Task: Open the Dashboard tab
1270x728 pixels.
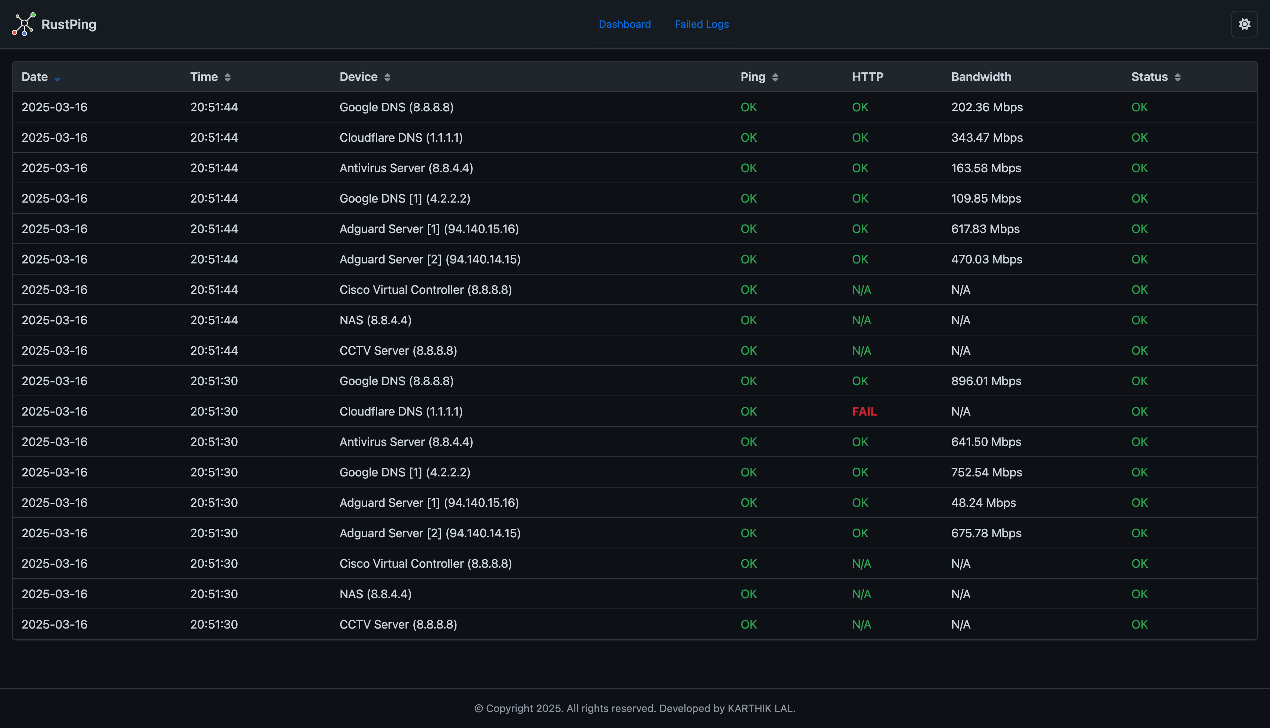Action: [625, 24]
